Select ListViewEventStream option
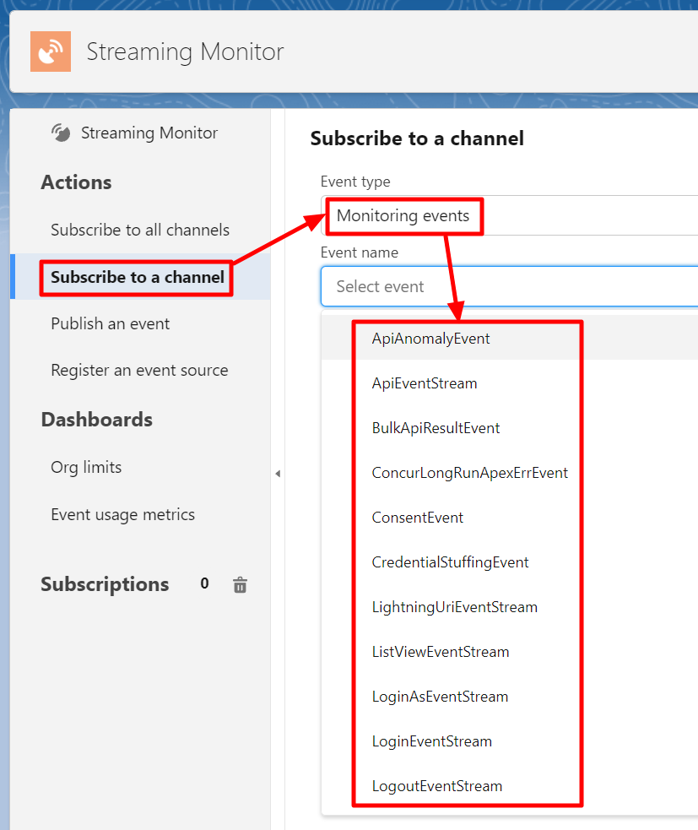 click(509, 652)
